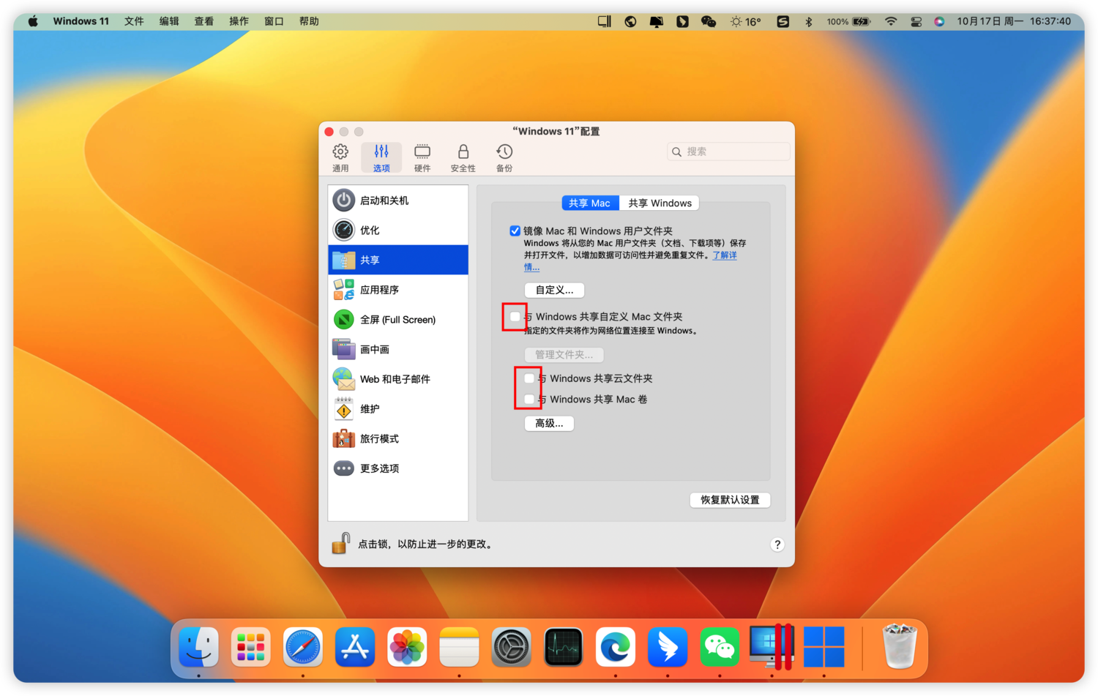
Task: Open the 应用程序 sidebar section
Action: pos(398,290)
